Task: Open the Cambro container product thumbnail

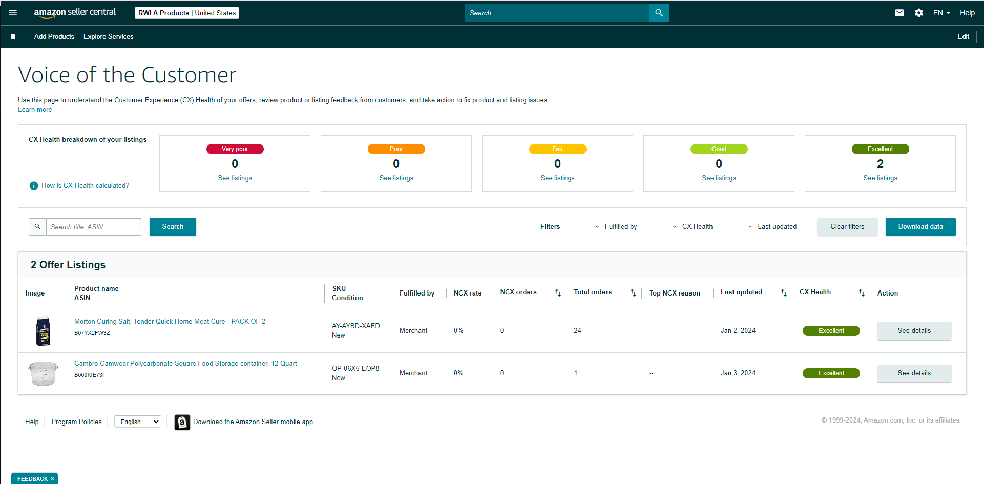Action: tap(43, 374)
